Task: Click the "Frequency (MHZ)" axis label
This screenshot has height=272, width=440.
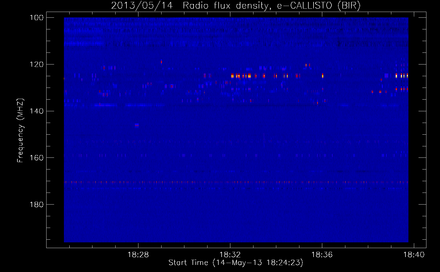Action: point(20,130)
